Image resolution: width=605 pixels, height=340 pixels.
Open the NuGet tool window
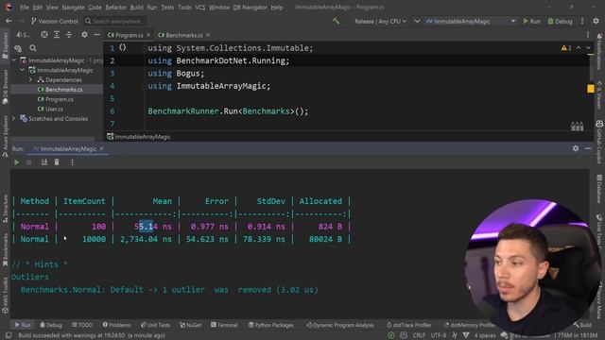pos(191,325)
